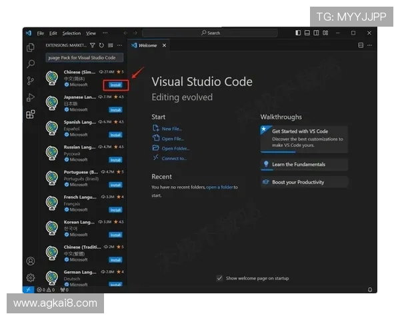This screenshot has width=400, height=320.
Task: Toggle the primary side bar layout button
Action: [298, 33]
